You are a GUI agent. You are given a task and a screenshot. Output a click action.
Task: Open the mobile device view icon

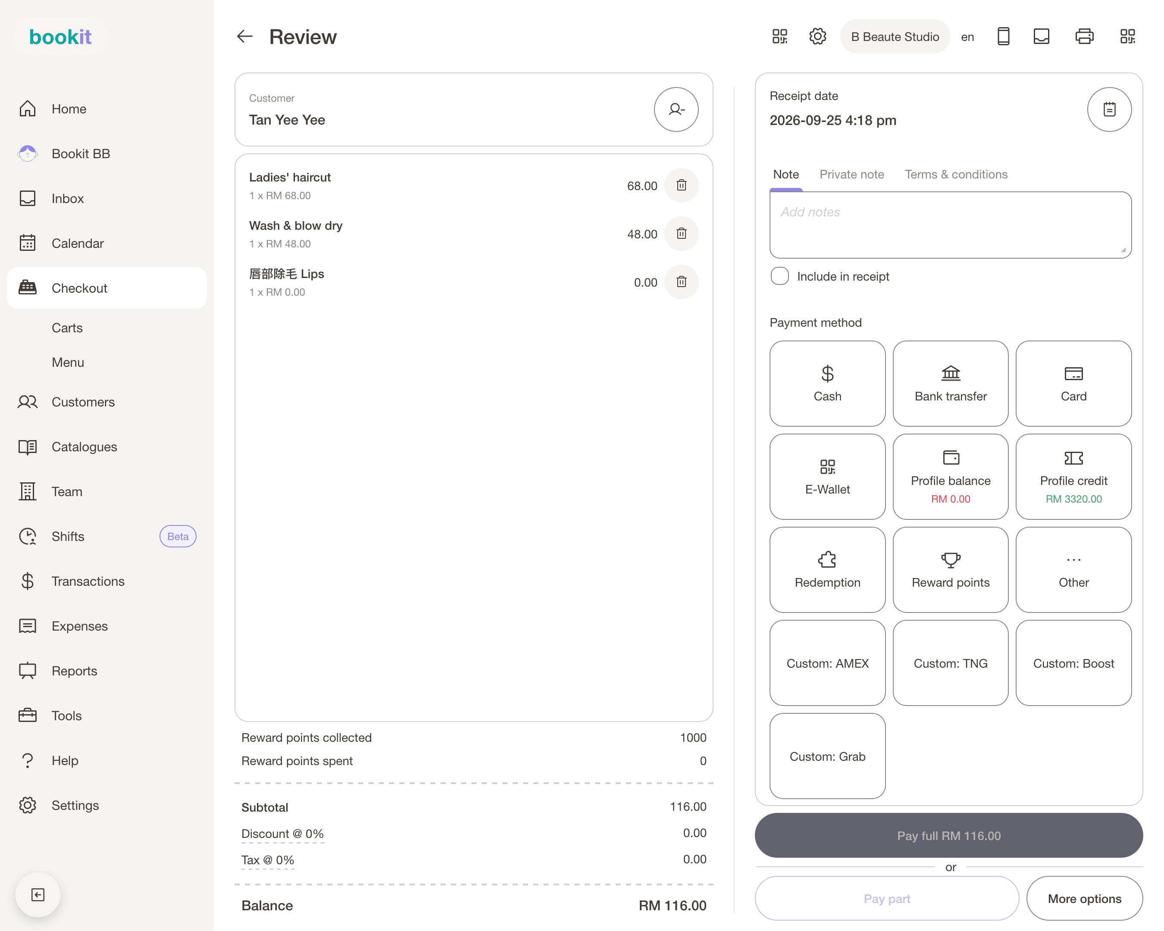pyautogui.click(x=1003, y=37)
